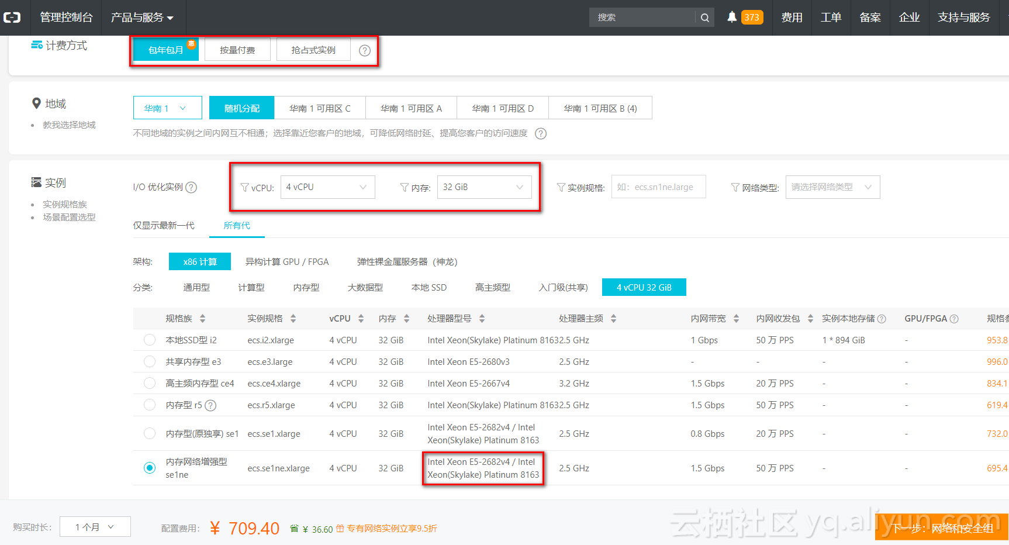Open the 华南 1 region dropdown
This screenshot has height=545, width=1009.
[168, 108]
